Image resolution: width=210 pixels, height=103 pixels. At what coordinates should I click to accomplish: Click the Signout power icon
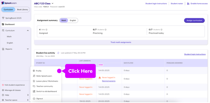(34, 99)
